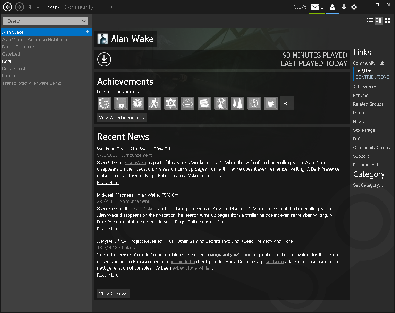Follow the 'evident for a while' link
This screenshot has width=395, height=313.
point(191,268)
